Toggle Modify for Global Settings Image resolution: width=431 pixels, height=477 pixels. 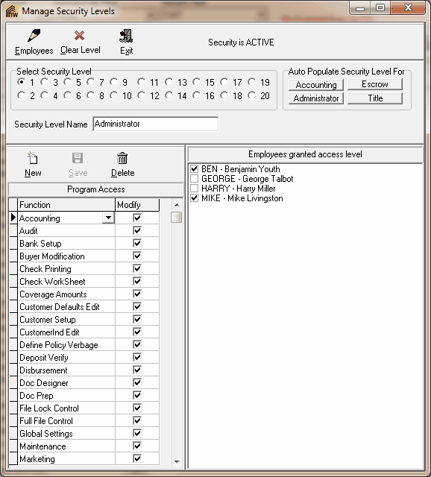point(137,433)
